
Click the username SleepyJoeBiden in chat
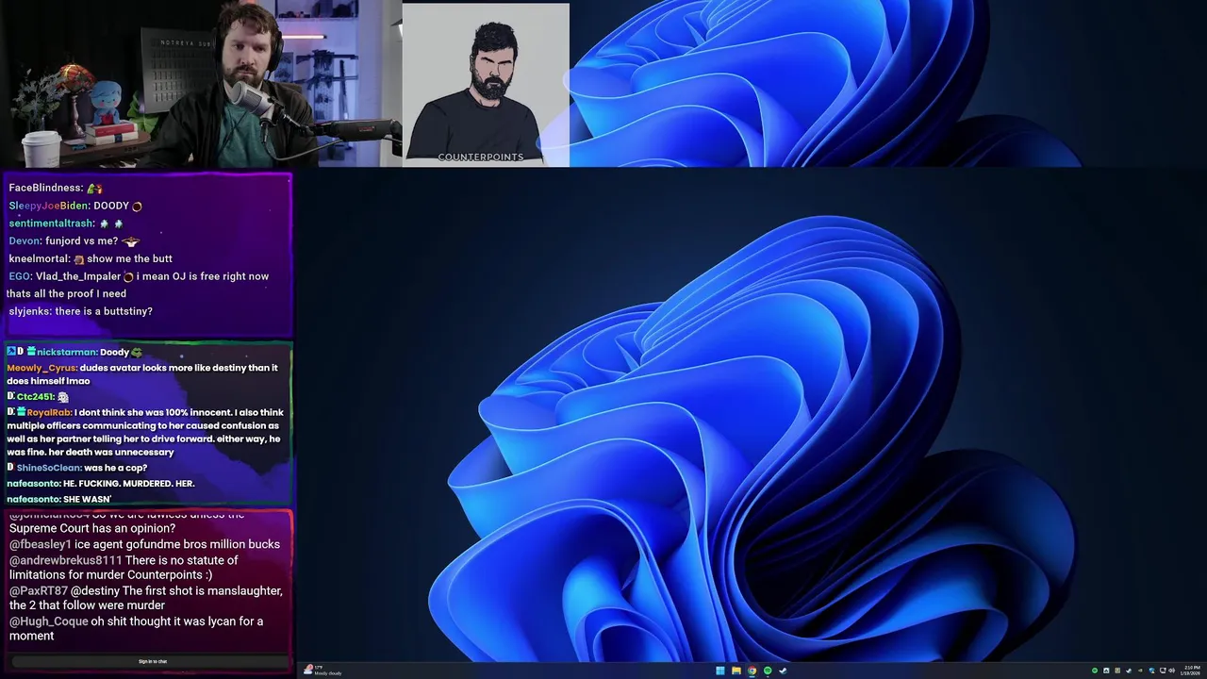[x=49, y=206]
